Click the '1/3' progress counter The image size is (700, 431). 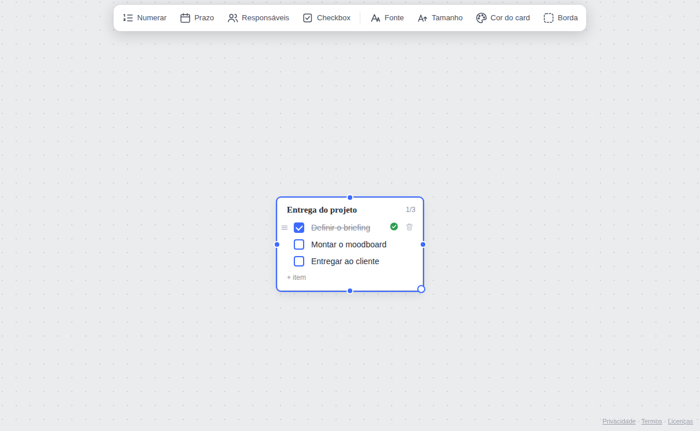(410, 210)
